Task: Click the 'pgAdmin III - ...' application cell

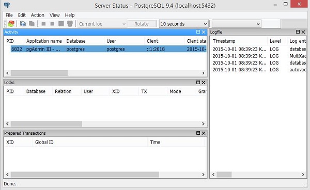Action: (43, 49)
